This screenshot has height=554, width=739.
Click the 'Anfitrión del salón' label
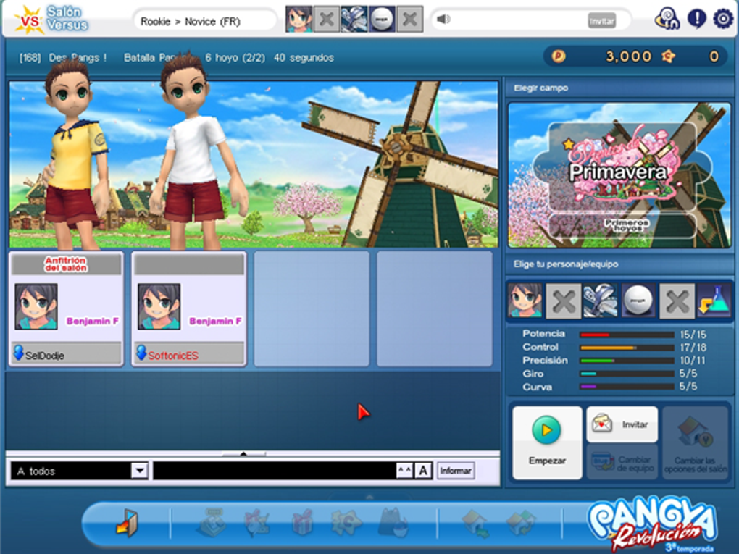pyautogui.click(x=66, y=264)
